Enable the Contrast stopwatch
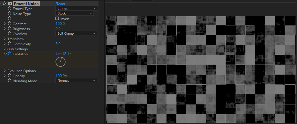 10,24
